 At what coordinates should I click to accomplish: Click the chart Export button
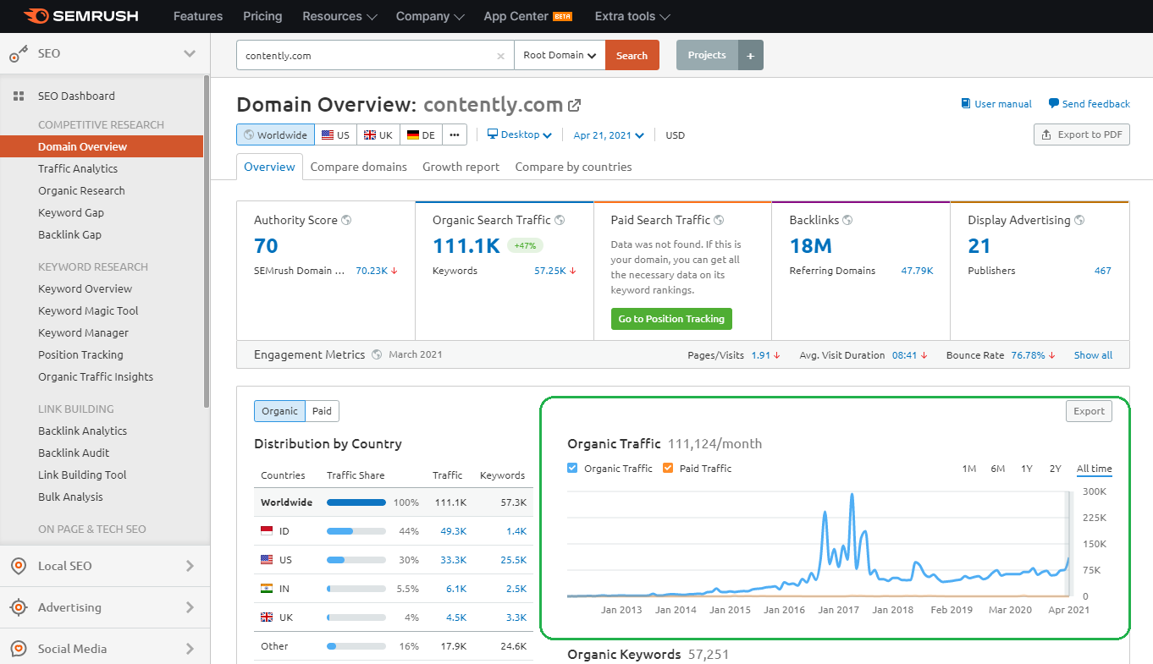(1089, 411)
